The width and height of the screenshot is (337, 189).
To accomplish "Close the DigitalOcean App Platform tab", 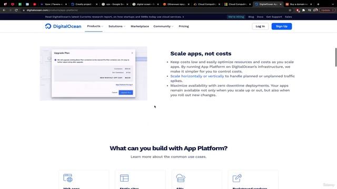I will pos(281,4).
